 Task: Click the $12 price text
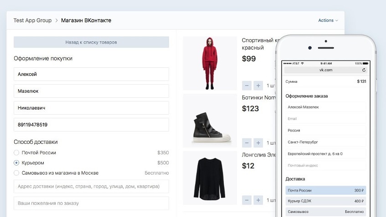pos(248,166)
